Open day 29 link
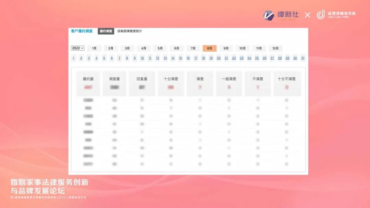Viewport: 370px width, 208px height. 287,58
